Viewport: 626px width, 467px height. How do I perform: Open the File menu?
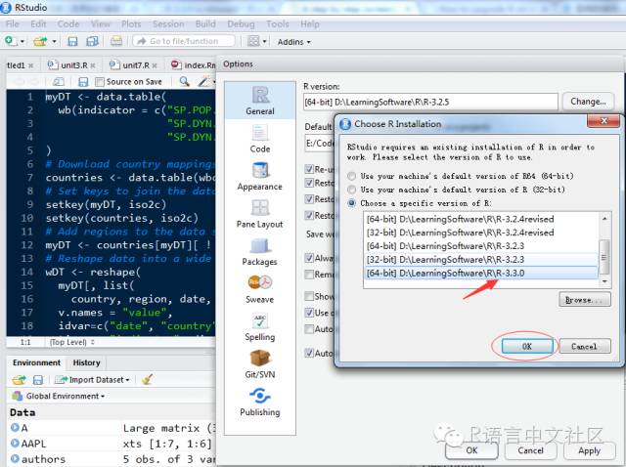click(x=13, y=23)
